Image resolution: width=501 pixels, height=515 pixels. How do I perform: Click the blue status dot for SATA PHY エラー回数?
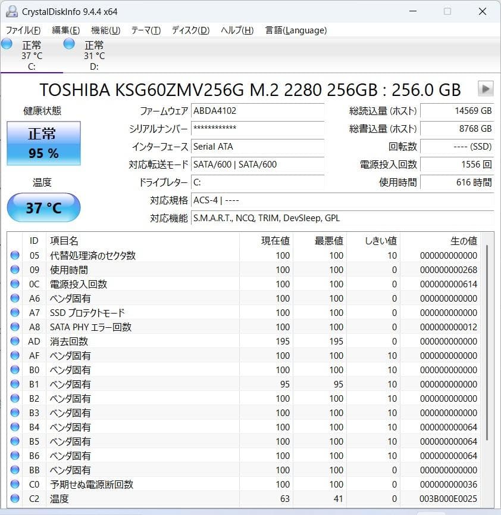click(x=15, y=327)
